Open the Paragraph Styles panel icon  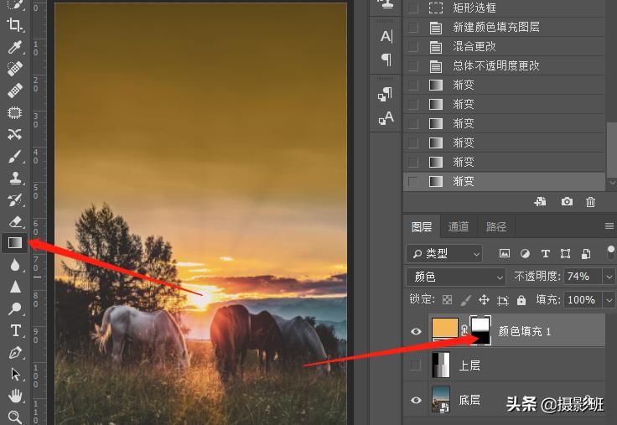pos(386,94)
